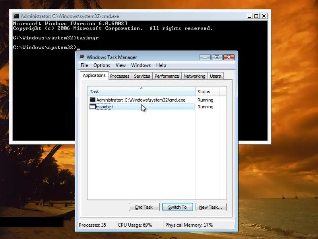Open the View menu
The width and height of the screenshot is (318, 239).
point(120,65)
